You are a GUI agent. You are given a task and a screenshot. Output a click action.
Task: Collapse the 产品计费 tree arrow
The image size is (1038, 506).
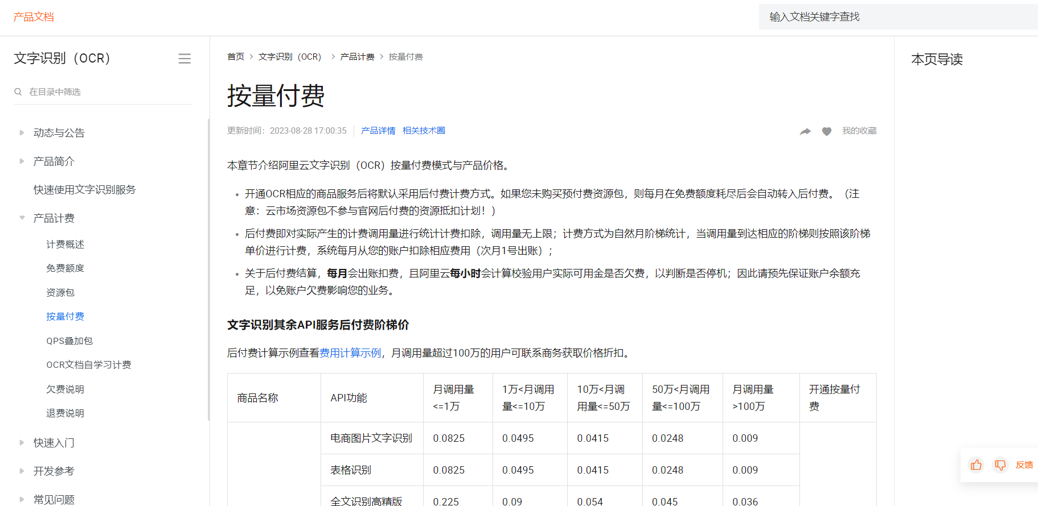(x=22, y=218)
